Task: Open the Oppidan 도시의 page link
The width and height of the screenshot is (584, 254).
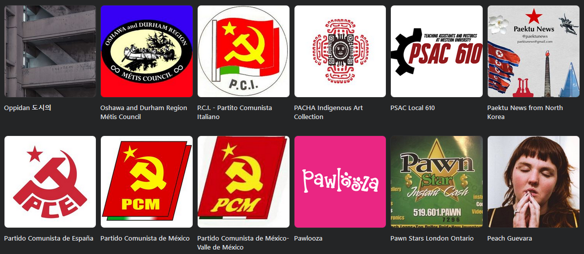Action: pyautogui.click(x=27, y=108)
